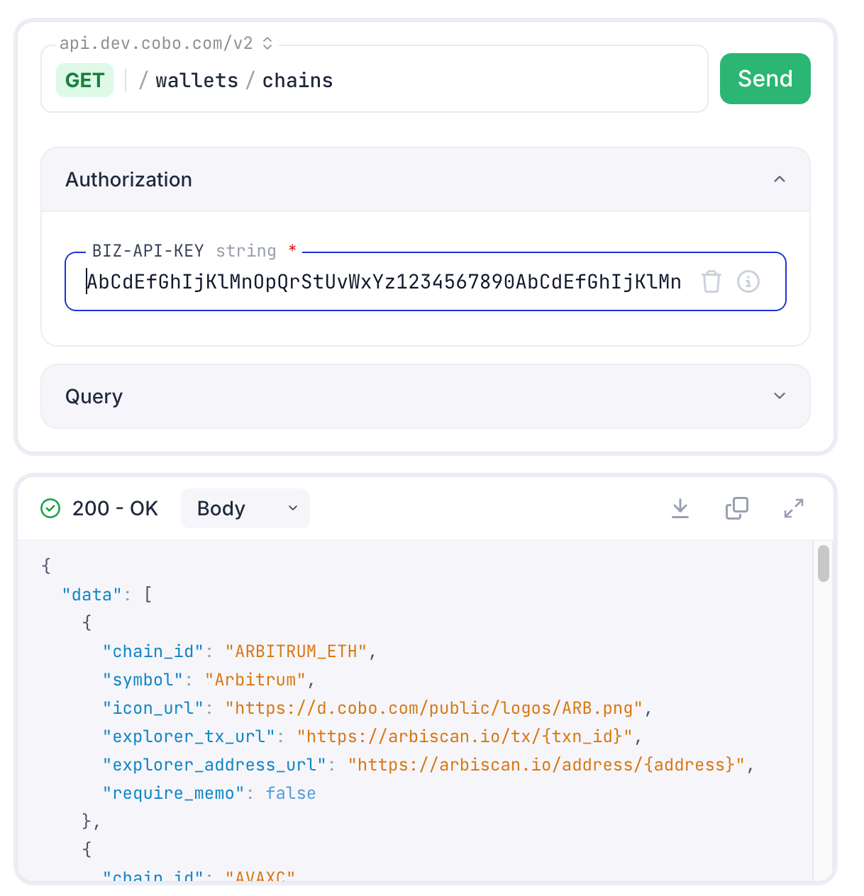This screenshot has height=896, width=864.
Task: Click the "chain_id" key for ARBITRUM_ETH
Action: 153,651
